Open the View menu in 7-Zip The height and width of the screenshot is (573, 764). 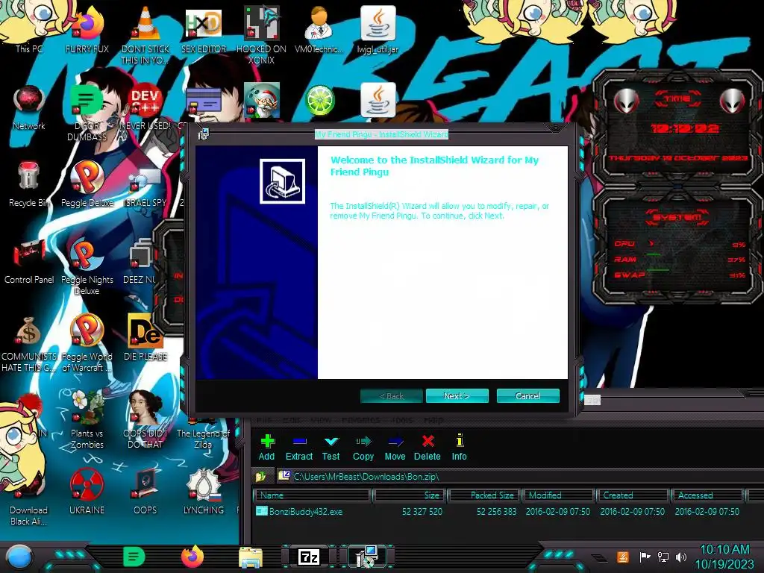321,420
